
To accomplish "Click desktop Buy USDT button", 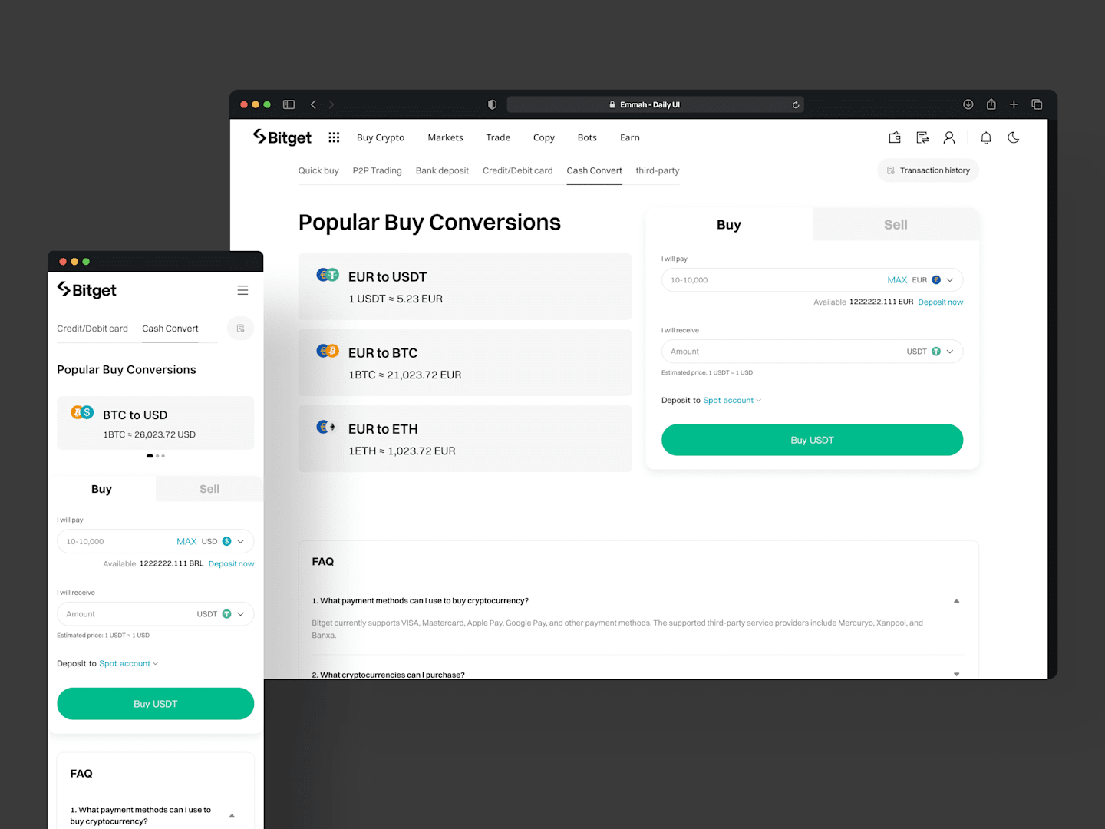I will [x=812, y=440].
